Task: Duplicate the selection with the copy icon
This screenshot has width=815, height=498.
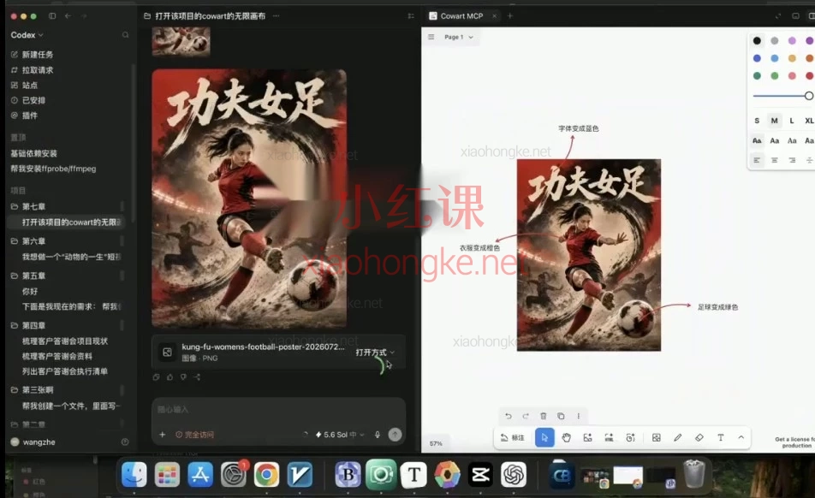Action: tap(561, 416)
